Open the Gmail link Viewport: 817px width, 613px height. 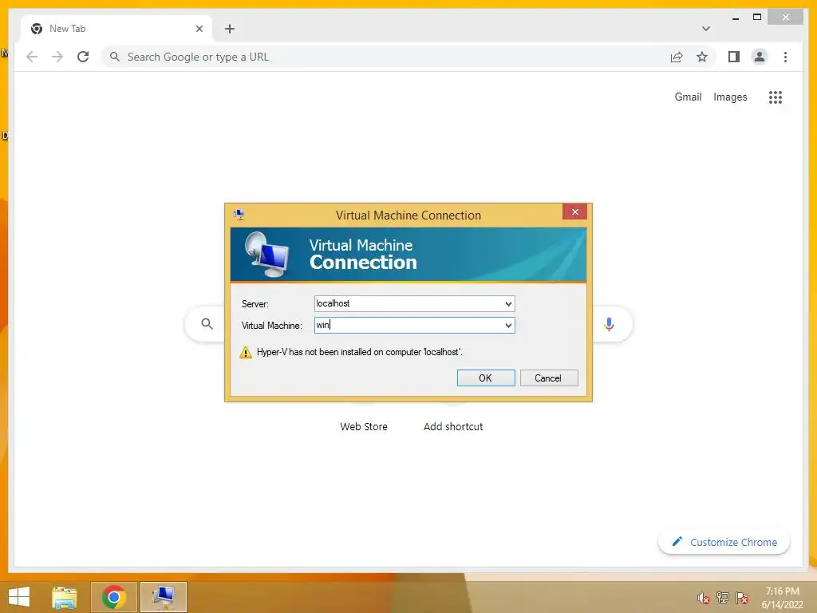click(688, 97)
